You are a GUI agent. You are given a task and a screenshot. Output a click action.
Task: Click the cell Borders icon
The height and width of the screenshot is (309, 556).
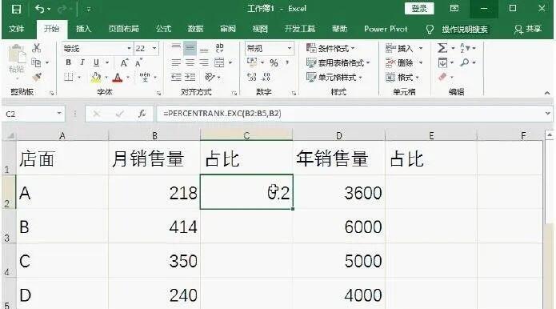[x=69, y=77]
